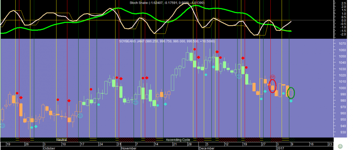Select the December label on the date axis
The width and height of the screenshot is (353, 150).
(x=206, y=148)
